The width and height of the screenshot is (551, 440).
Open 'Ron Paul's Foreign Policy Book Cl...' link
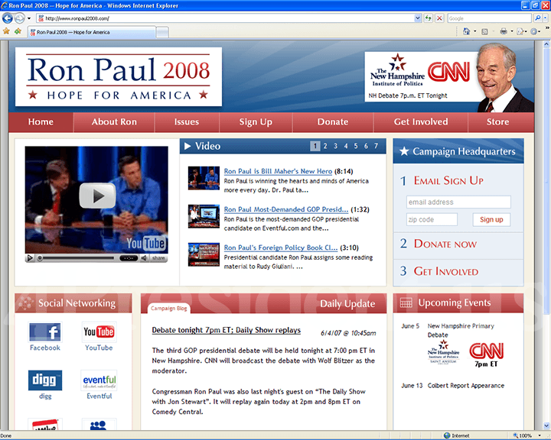(x=281, y=247)
